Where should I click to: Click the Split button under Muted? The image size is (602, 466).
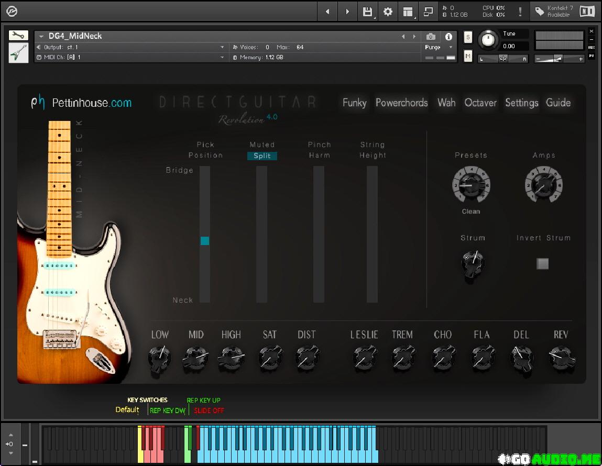(262, 156)
